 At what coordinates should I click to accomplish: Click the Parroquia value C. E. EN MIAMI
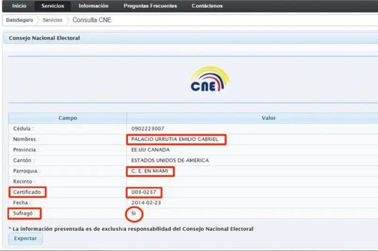150,171
